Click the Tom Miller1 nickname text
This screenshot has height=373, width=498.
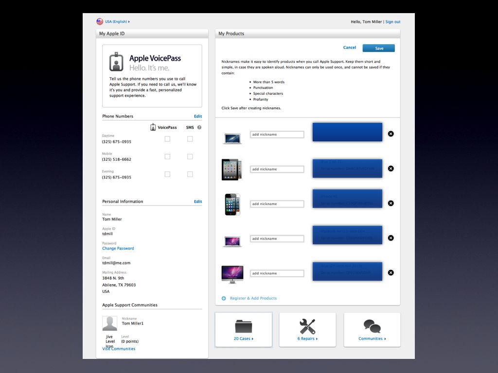(x=133, y=323)
